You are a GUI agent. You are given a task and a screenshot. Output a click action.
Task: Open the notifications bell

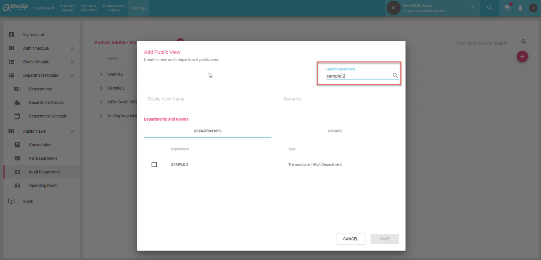pyautogui.click(x=520, y=8)
